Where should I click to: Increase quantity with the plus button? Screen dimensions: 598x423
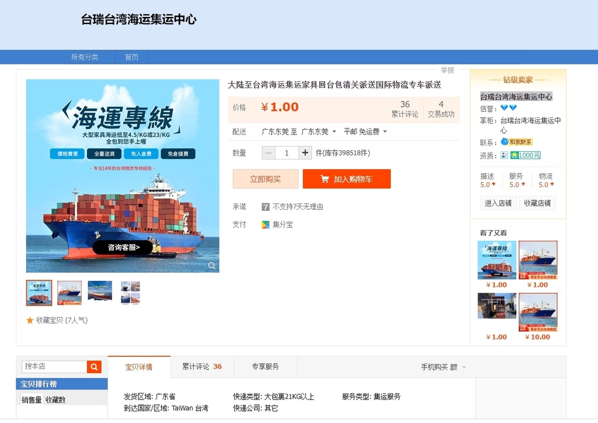coord(305,153)
